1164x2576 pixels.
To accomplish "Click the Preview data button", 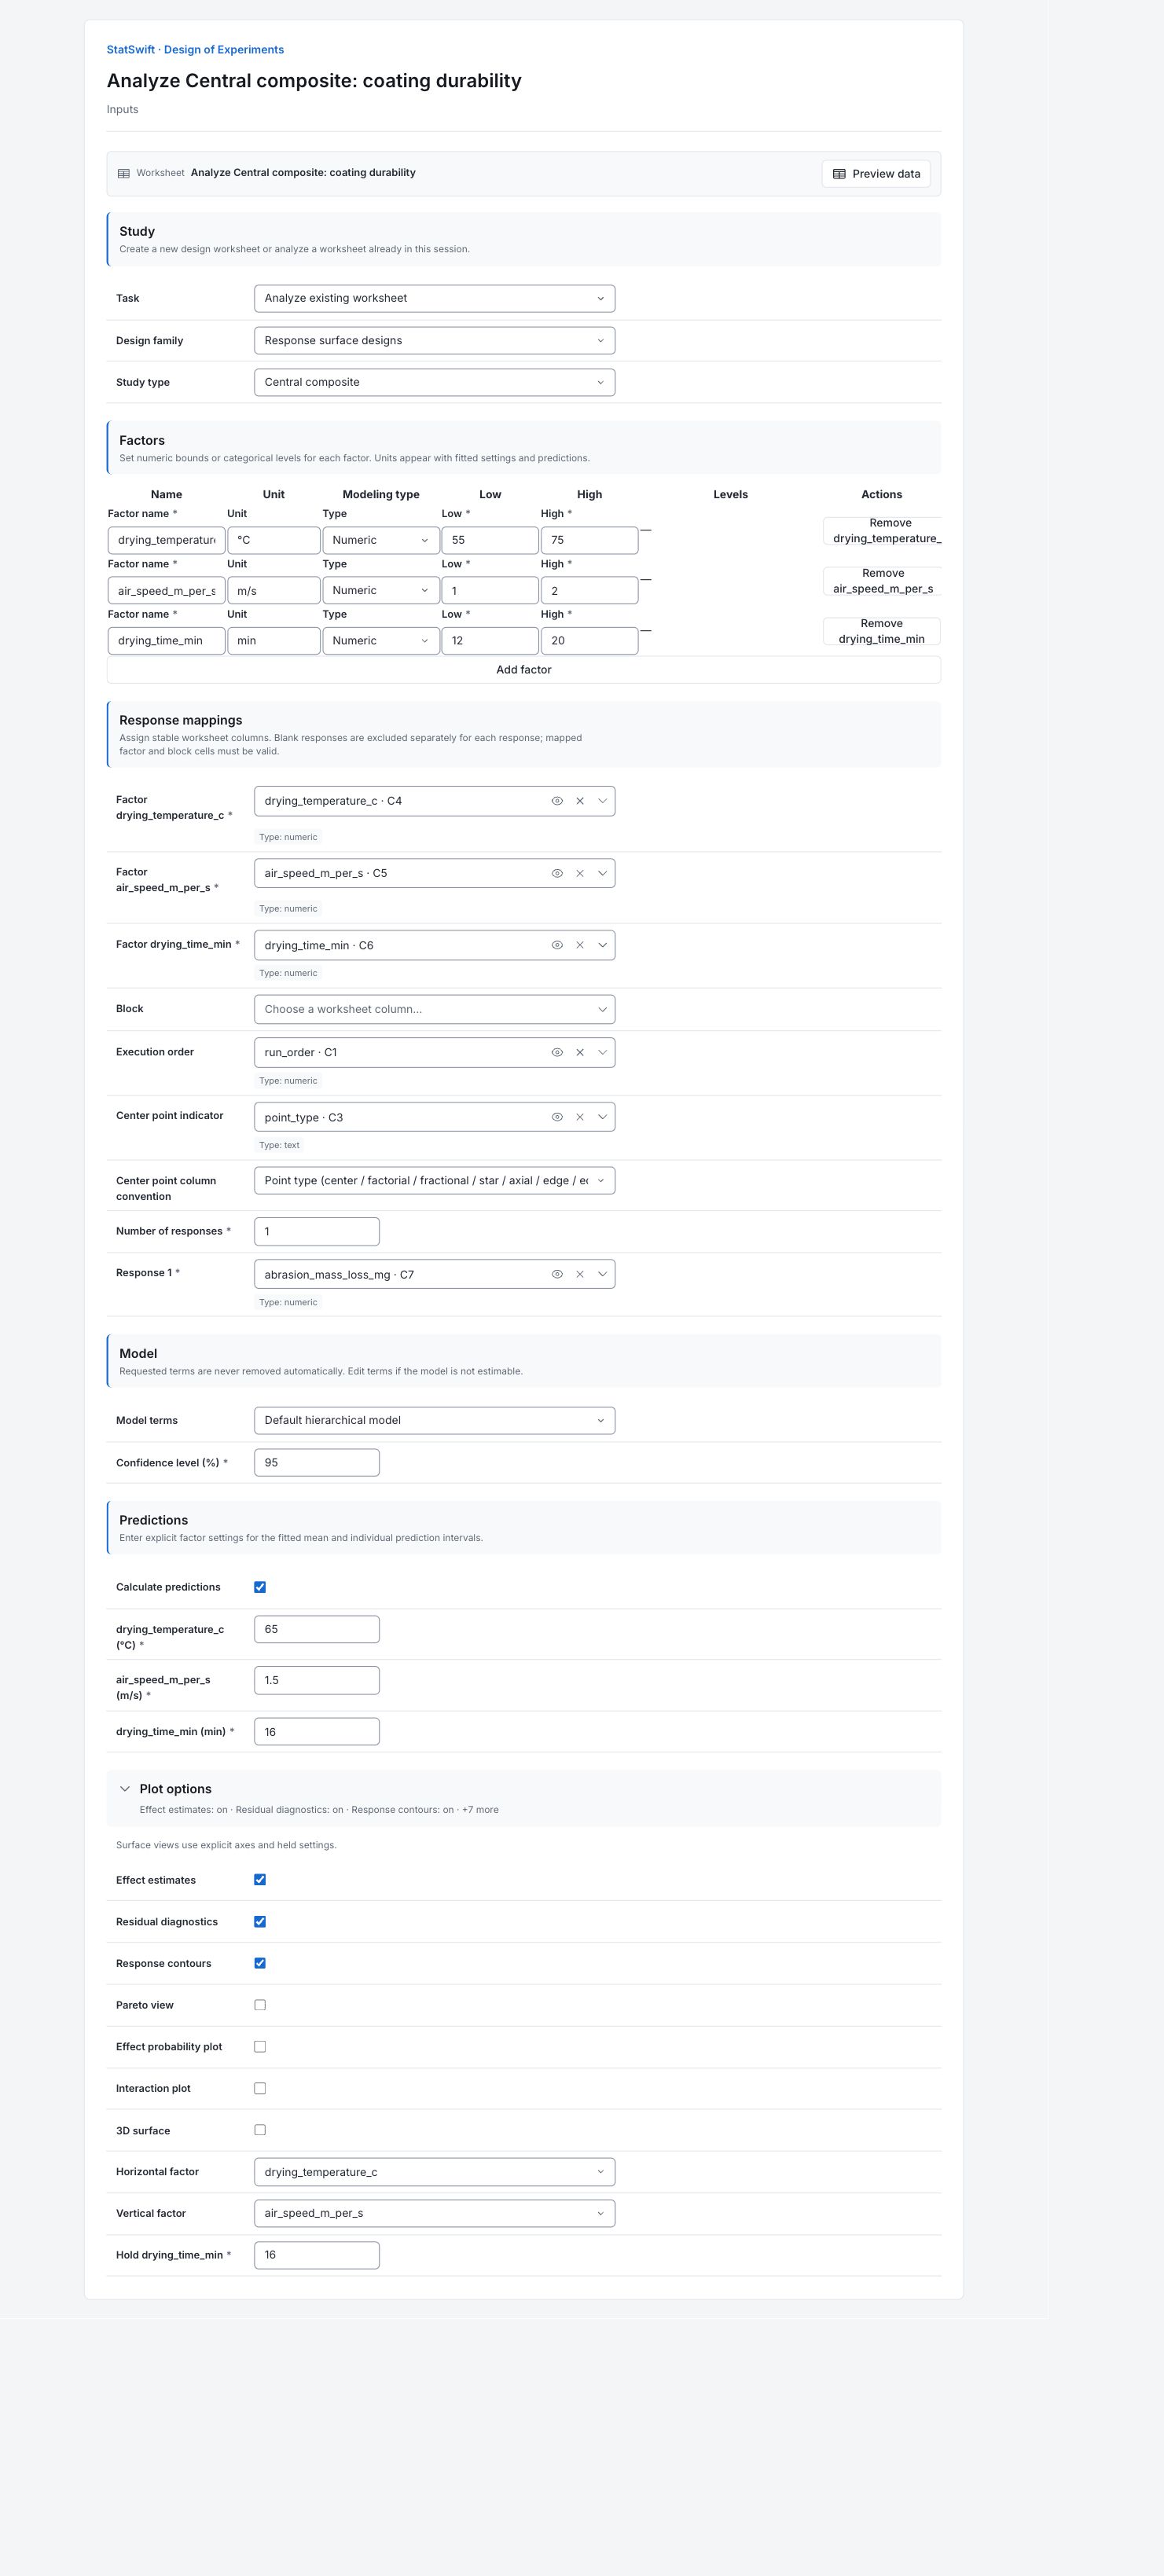I will (x=876, y=174).
